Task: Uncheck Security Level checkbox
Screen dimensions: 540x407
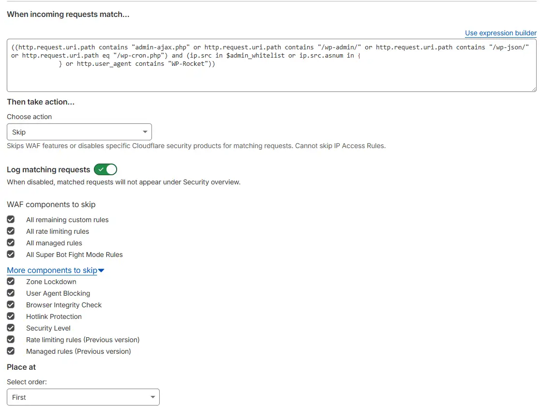Action: 11,328
